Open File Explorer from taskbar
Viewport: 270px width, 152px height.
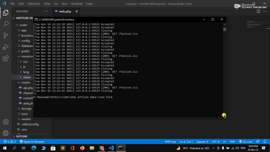[92, 148]
